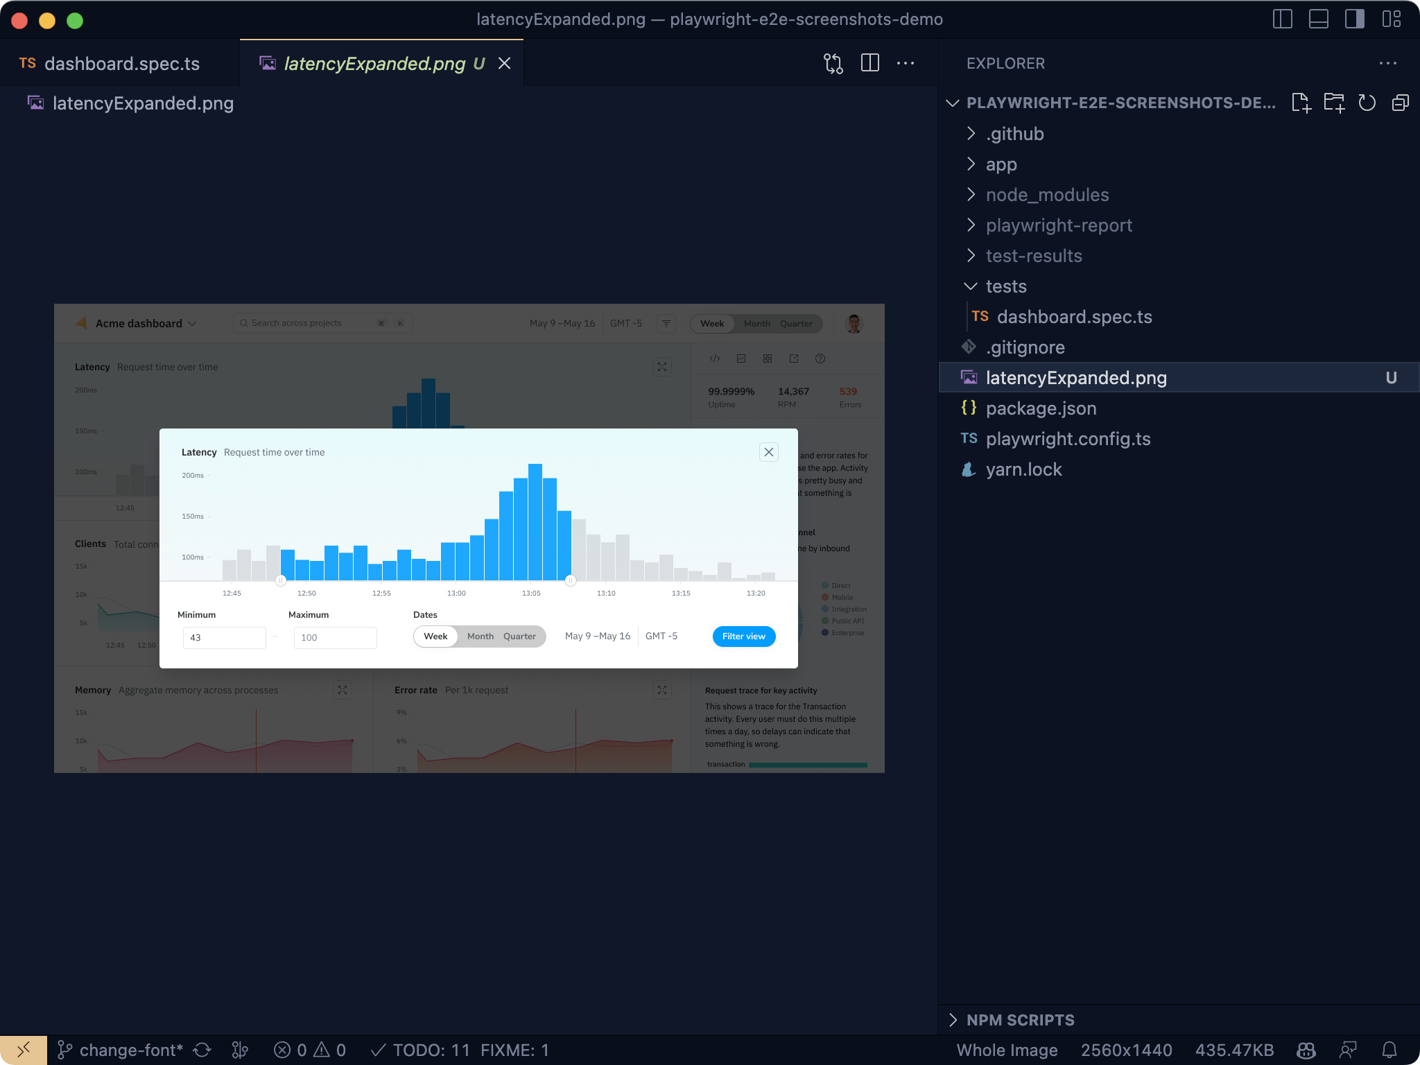Open the Explorer More Actions menu

pos(1389,63)
